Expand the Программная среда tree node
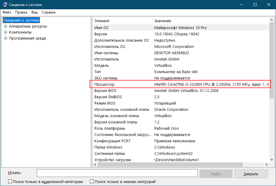The height and width of the screenshot is (186, 276). (x=5, y=38)
